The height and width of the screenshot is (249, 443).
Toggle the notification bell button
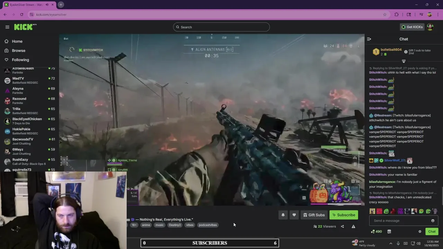tap(283, 215)
